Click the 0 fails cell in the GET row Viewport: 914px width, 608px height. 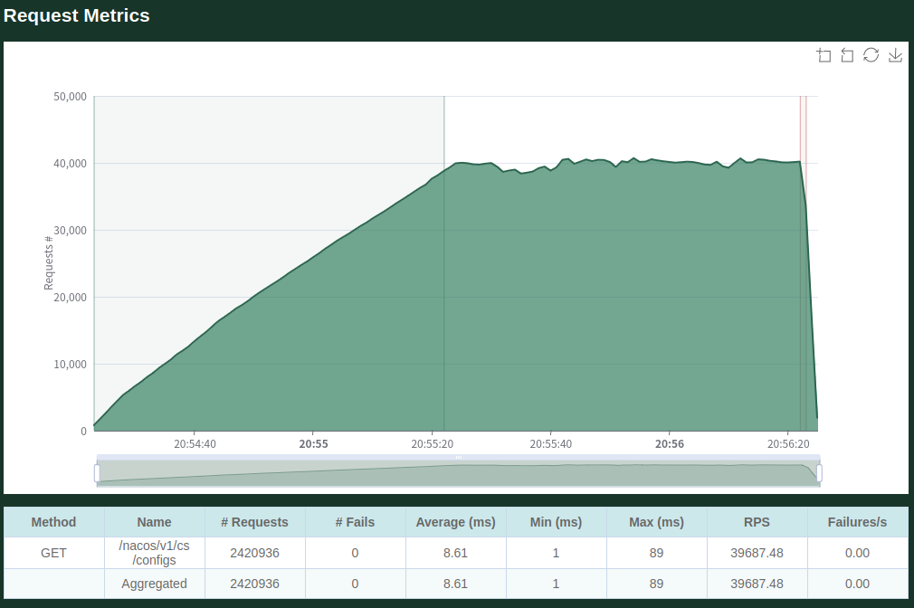tap(355, 553)
